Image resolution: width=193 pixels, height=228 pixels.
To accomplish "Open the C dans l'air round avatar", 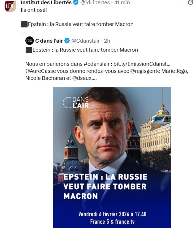I will tap(30, 41).
